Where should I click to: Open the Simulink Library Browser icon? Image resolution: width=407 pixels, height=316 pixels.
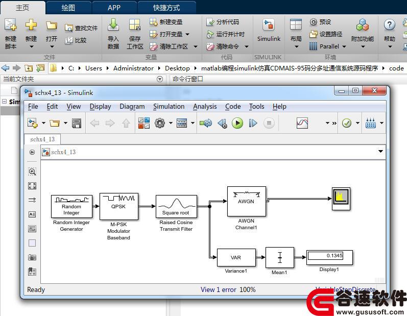point(144,123)
